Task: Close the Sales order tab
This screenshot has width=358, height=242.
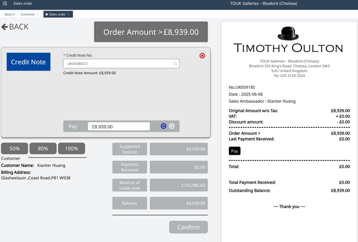Action: coord(69,15)
